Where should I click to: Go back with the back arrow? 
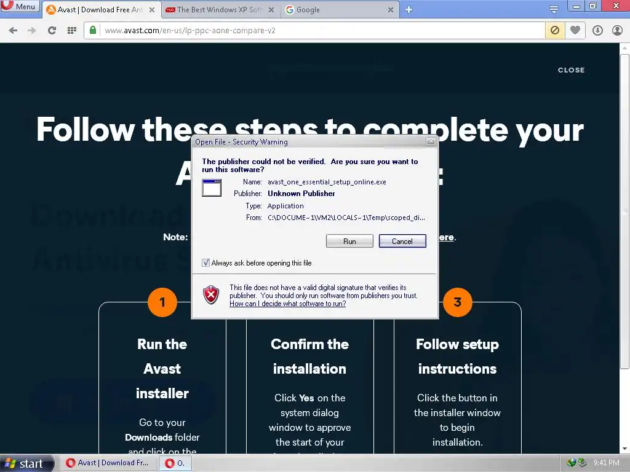[x=13, y=31]
